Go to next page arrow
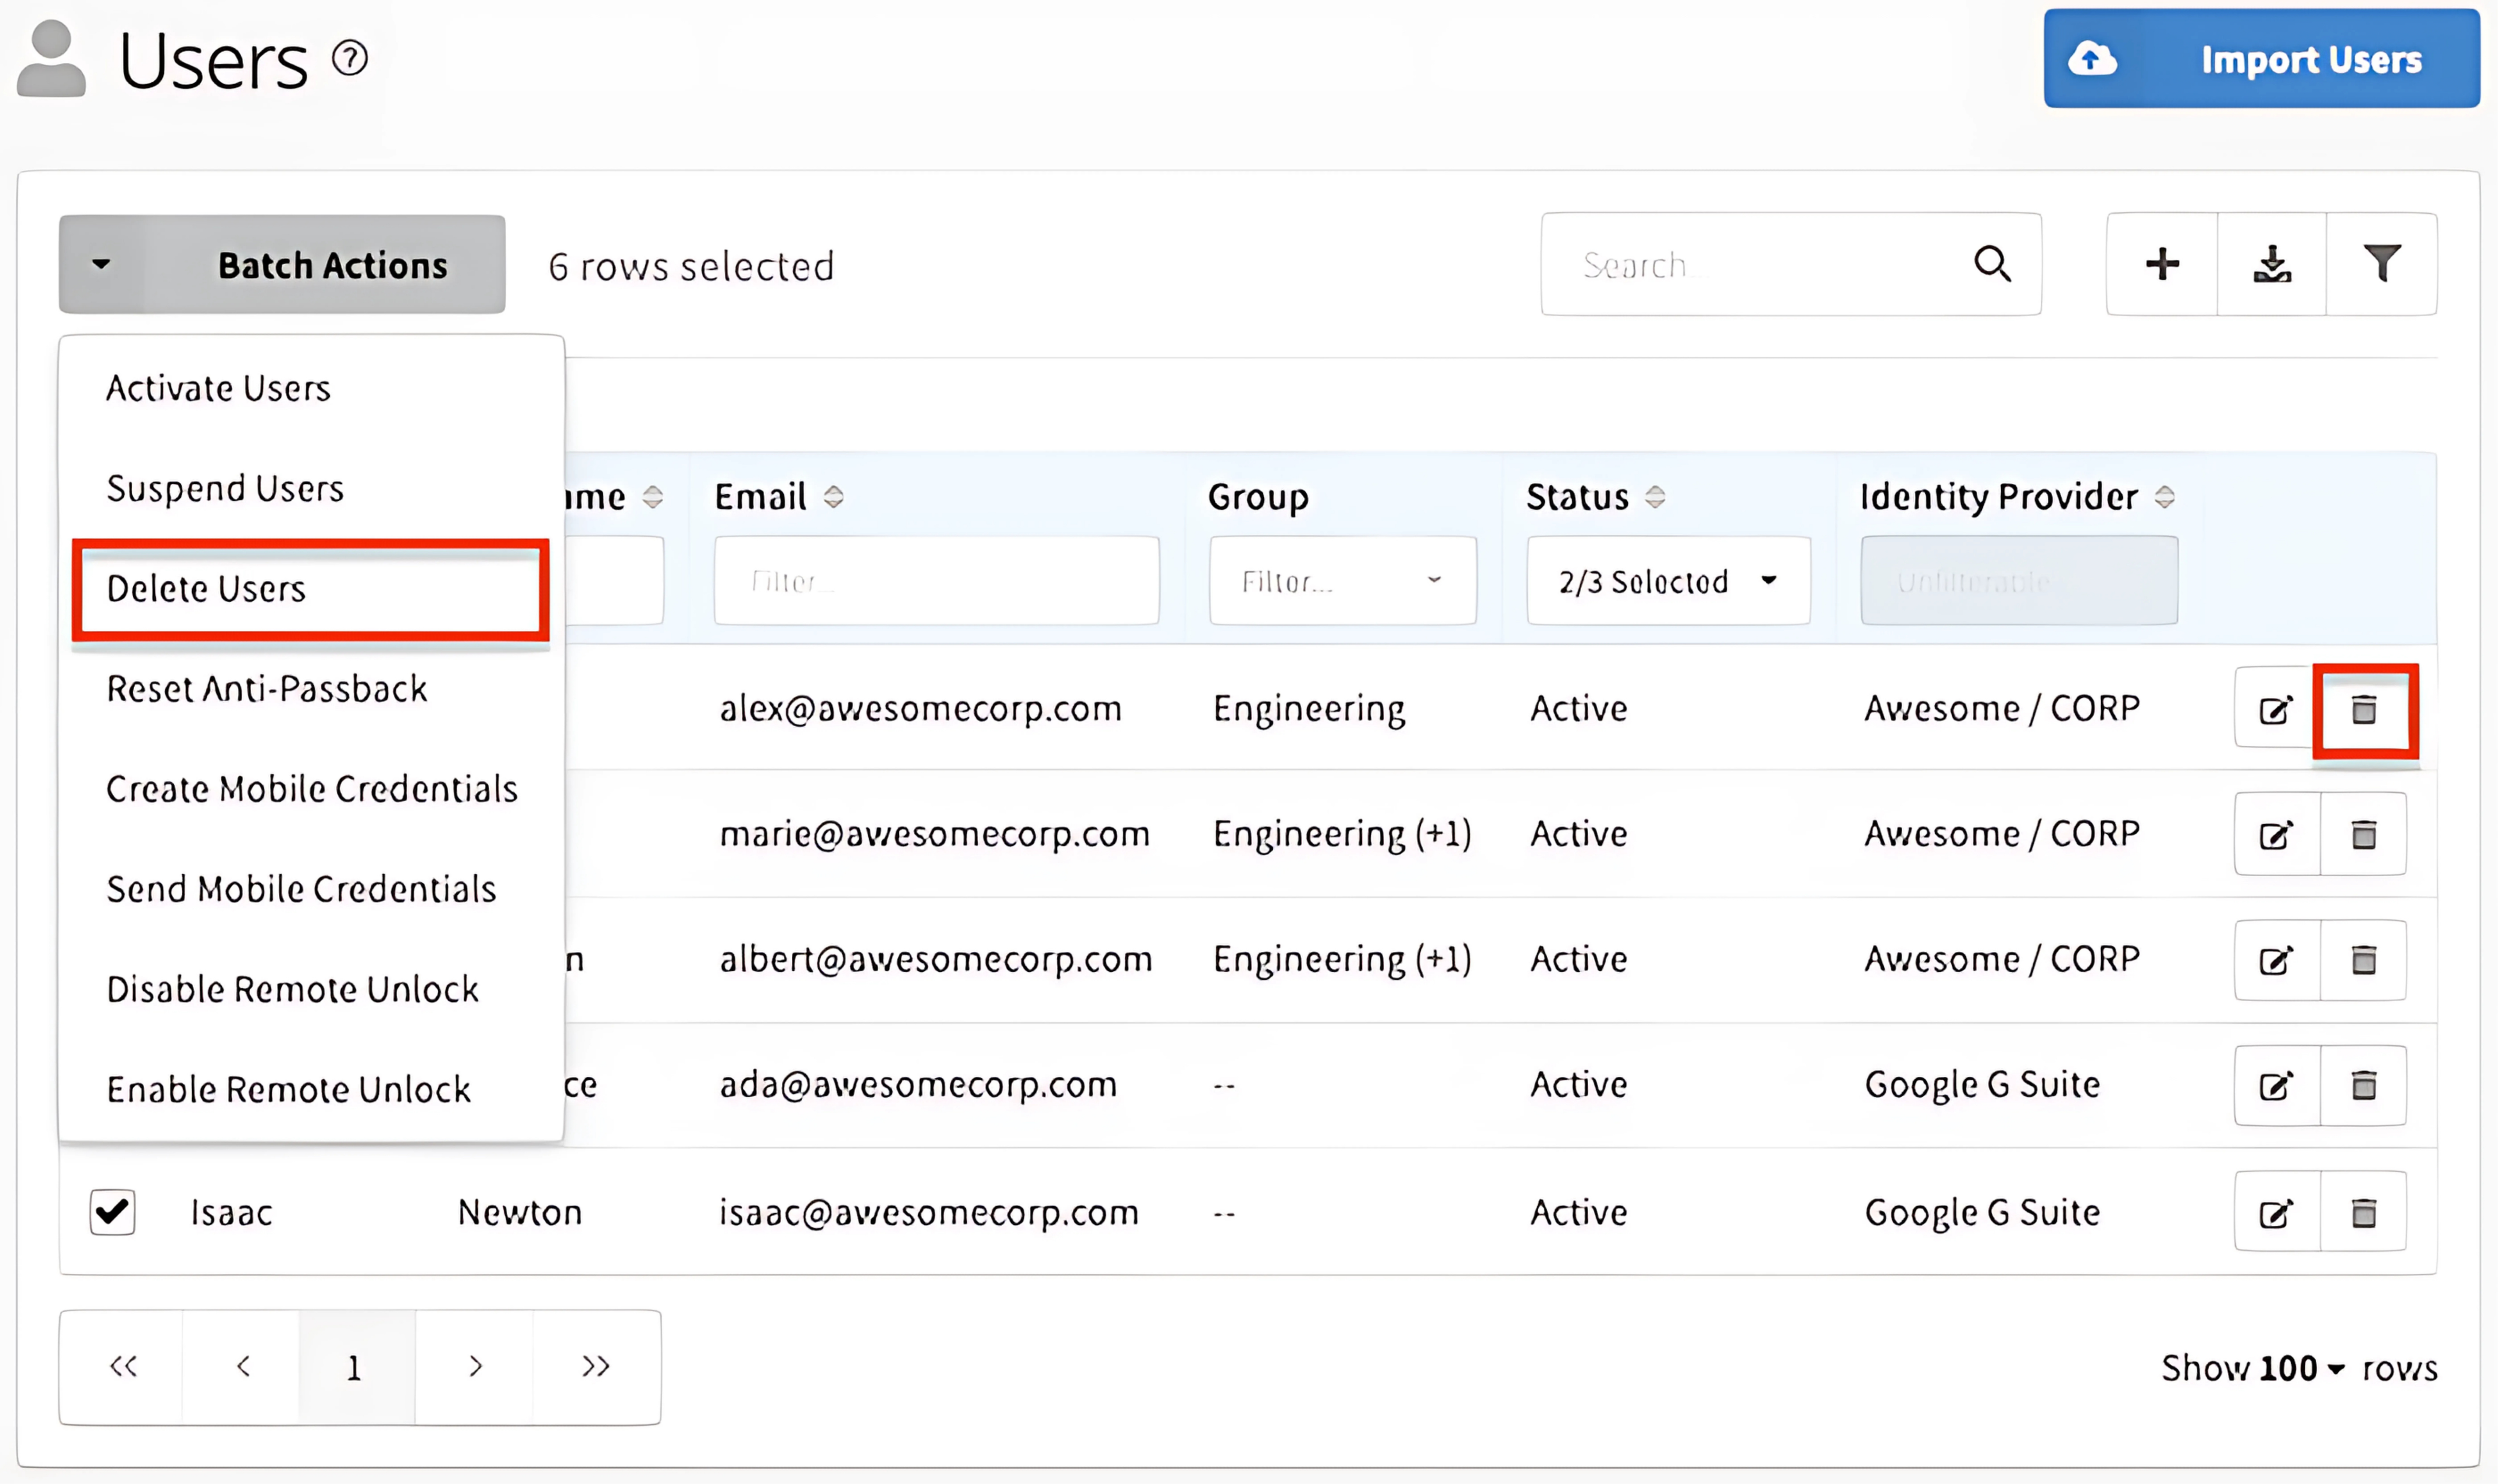Image resolution: width=2498 pixels, height=1484 pixels. point(474,1366)
